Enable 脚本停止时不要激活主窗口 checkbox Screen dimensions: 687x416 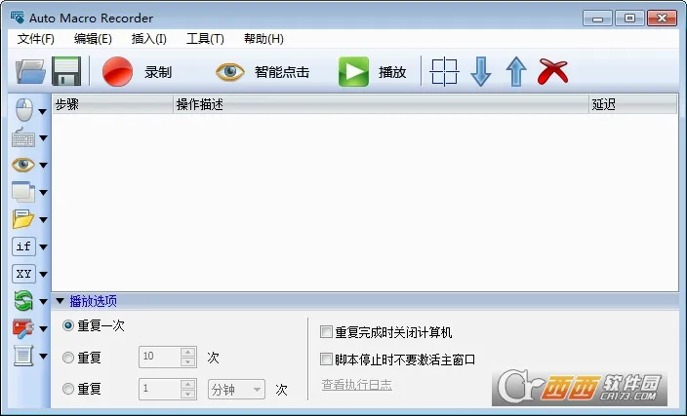coord(326,359)
